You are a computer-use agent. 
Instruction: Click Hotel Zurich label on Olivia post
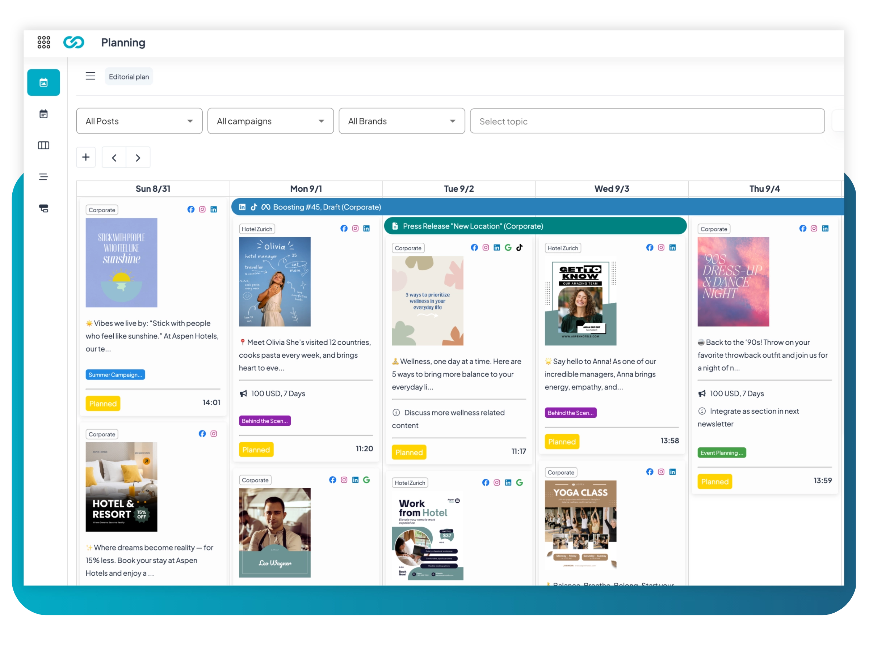257,229
